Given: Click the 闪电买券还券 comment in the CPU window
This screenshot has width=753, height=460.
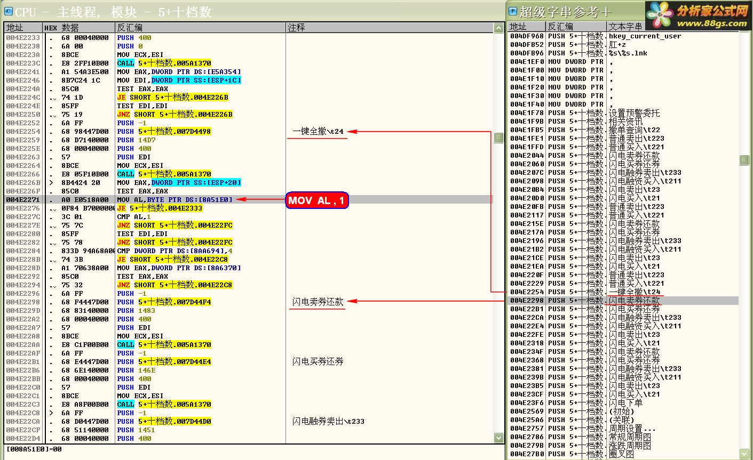Looking at the screenshot, I should [x=318, y=362].
